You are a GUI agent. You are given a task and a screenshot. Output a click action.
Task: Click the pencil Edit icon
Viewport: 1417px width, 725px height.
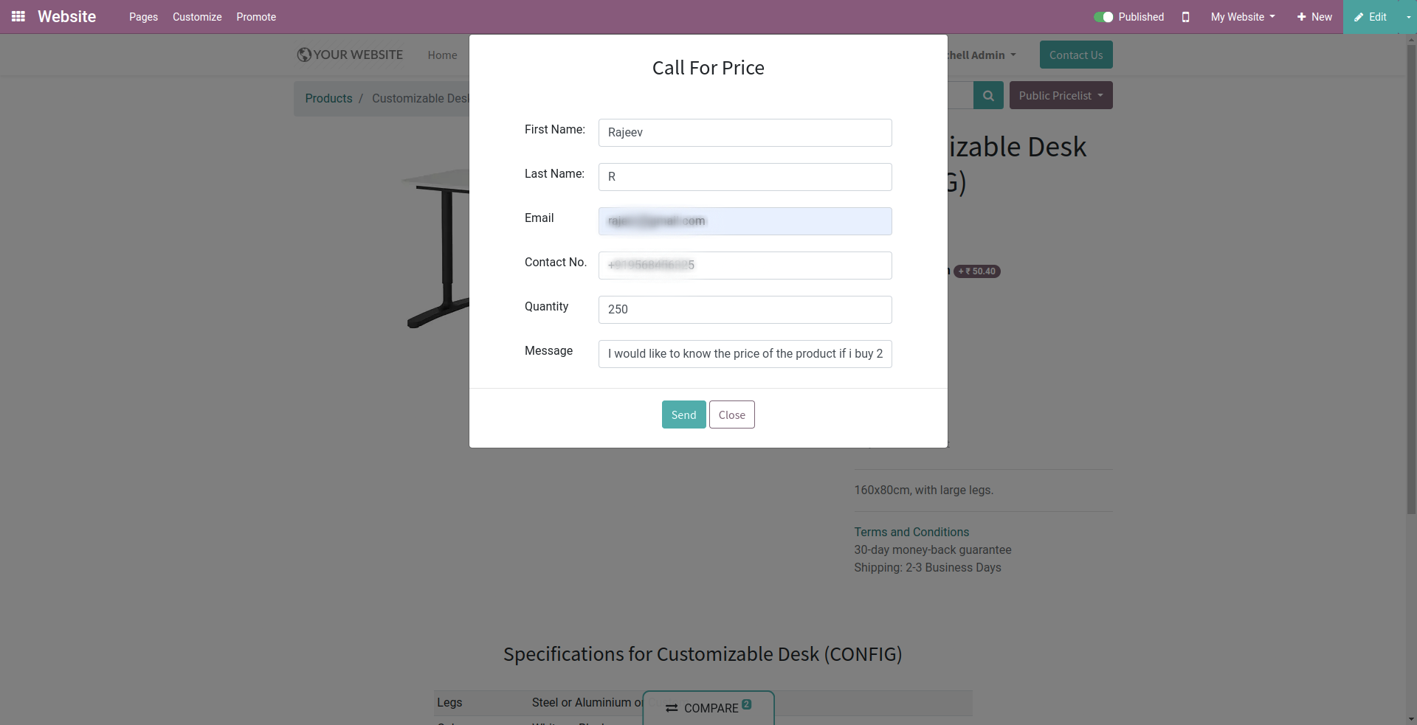coord(1359,17)
